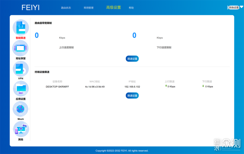Switch to the 常用管理 tab
The width and height of the screenshot is (244, 154).
pyautogui.click(x=88, y=8)
